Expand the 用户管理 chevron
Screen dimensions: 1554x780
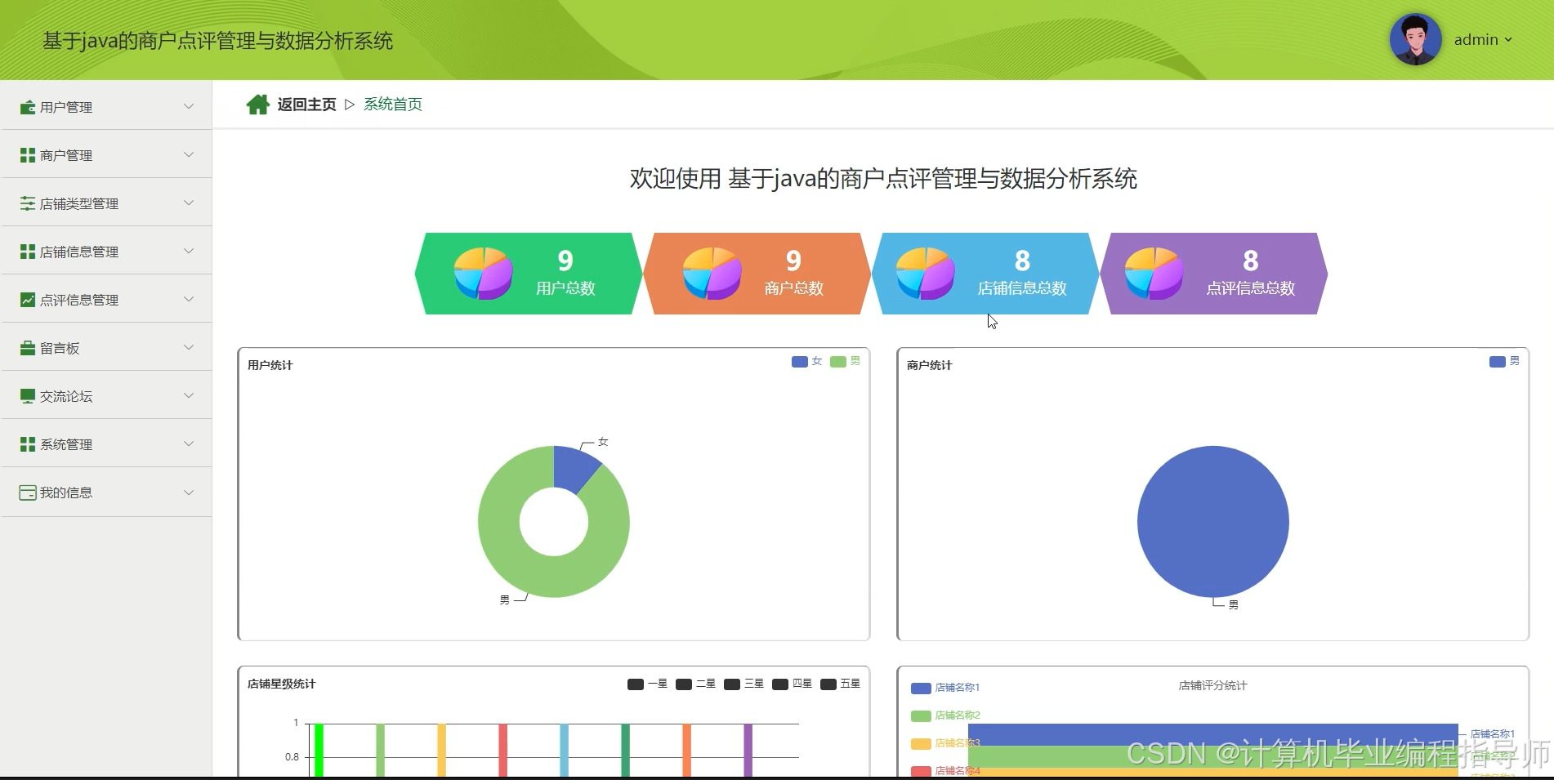[189, 106]
